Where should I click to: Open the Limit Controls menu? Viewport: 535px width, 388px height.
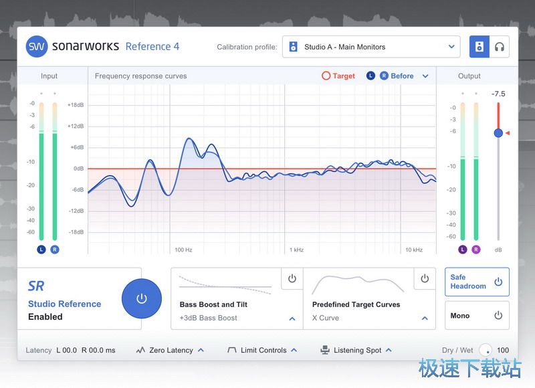[x=294, y=350]
